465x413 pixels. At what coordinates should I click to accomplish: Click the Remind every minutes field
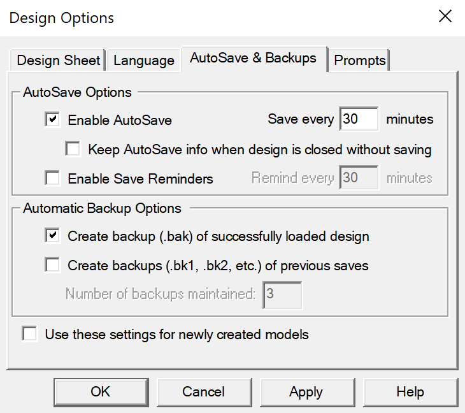pos(359,178)
